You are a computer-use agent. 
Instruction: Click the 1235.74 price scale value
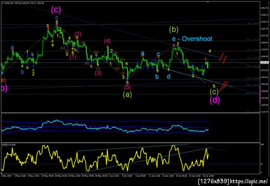click(x=264, y=22)
